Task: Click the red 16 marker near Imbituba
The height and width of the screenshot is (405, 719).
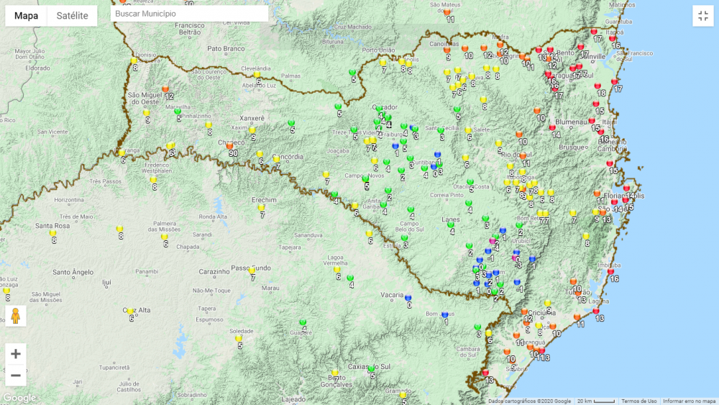Action: coord(611,272)
